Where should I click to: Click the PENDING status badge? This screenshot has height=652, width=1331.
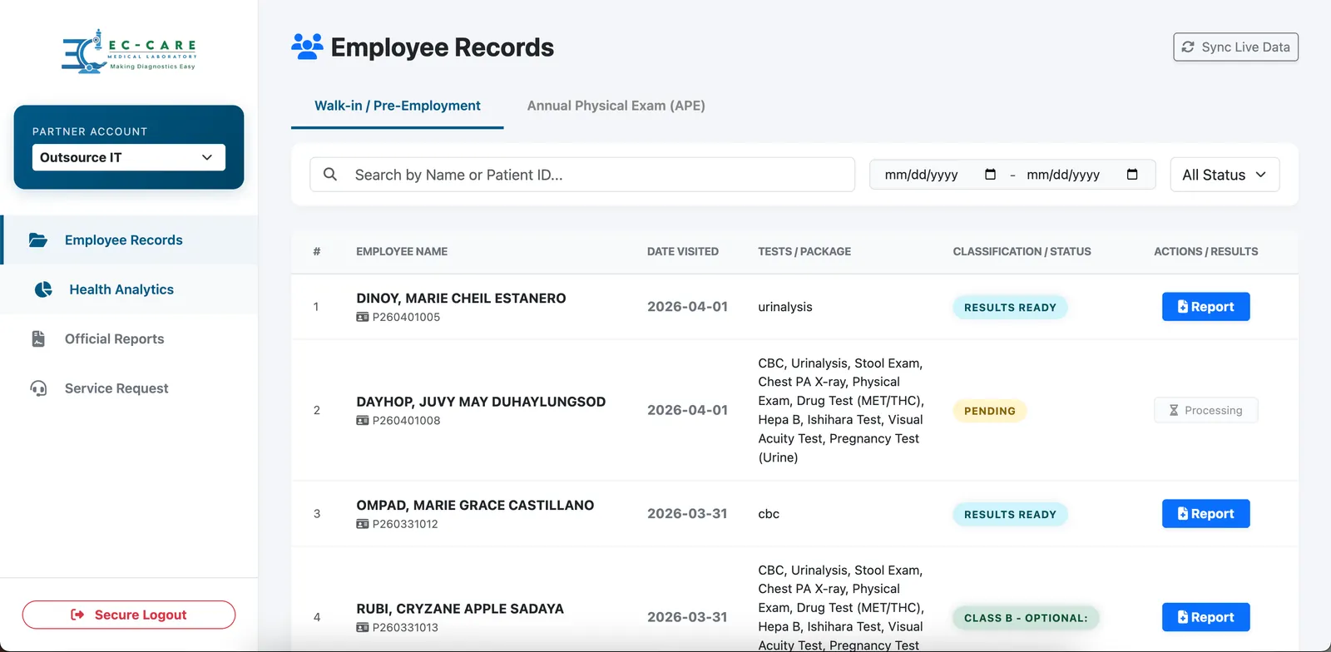tap(990, 411)
